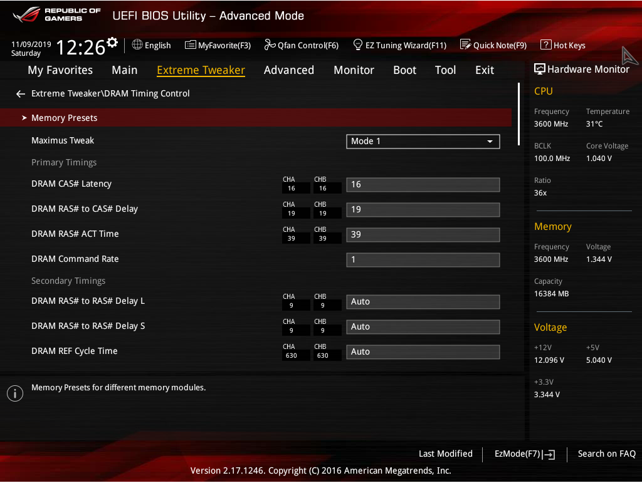Click the 12:26 clock display
Screen dimensions: 642x483
click(81, 48)
